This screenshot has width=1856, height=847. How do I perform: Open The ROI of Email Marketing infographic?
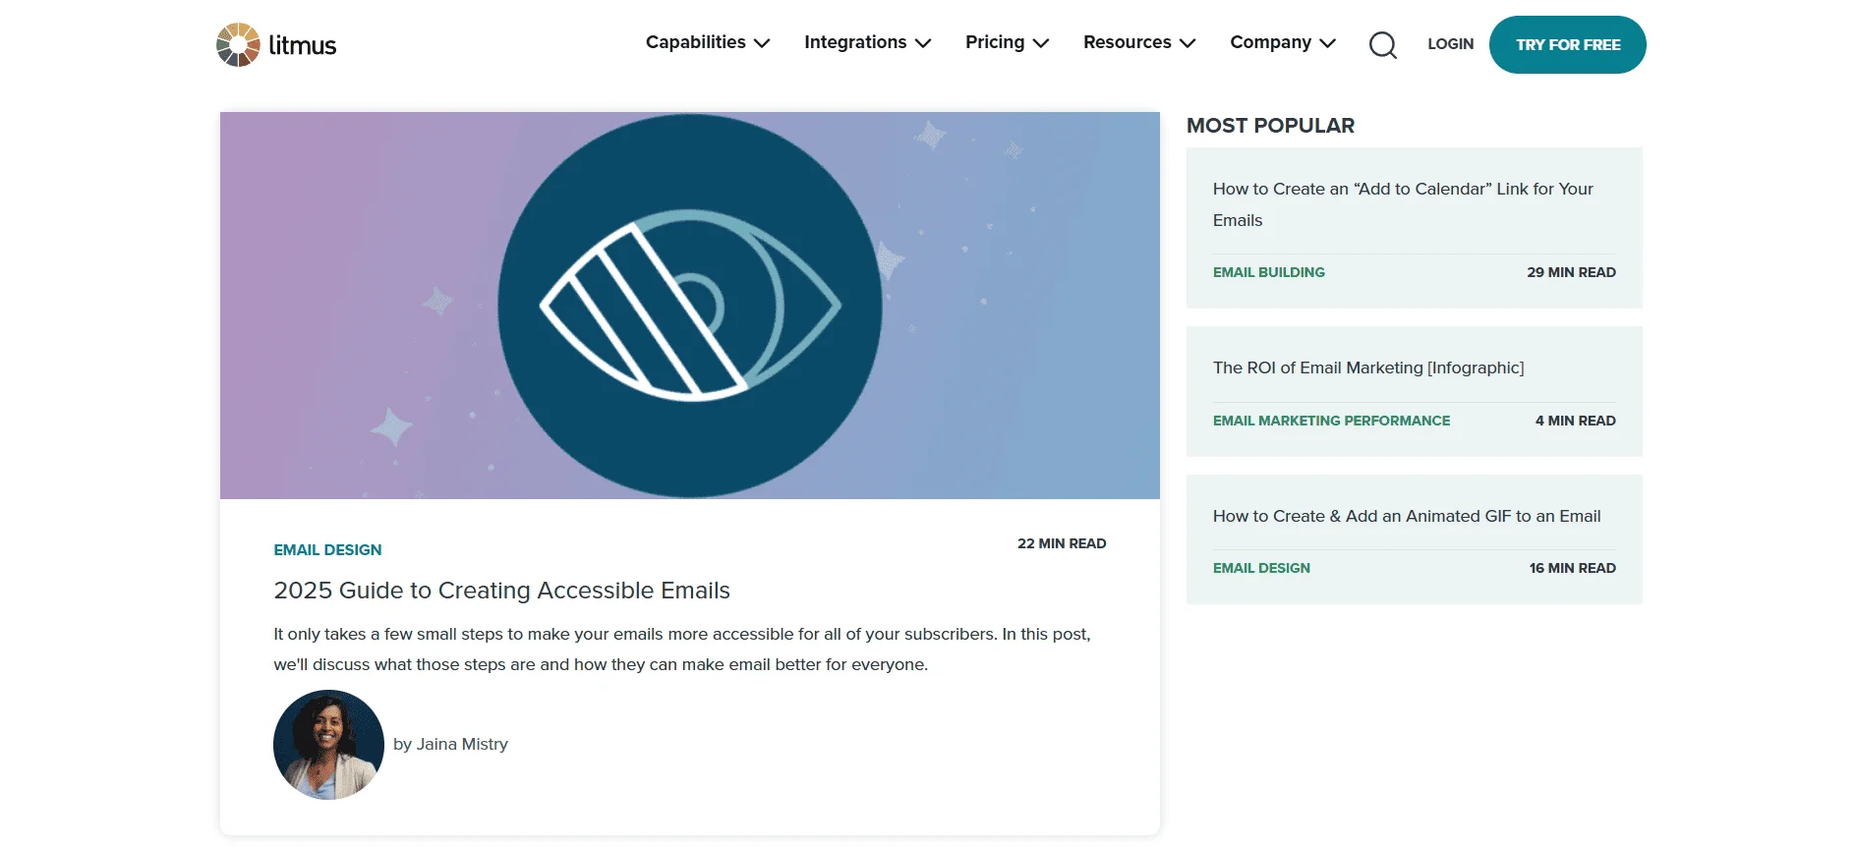[x=1367, y=367]
